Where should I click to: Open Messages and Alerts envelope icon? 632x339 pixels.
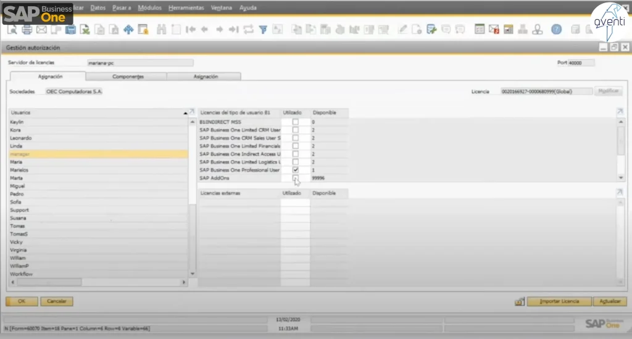click(494, 30)
